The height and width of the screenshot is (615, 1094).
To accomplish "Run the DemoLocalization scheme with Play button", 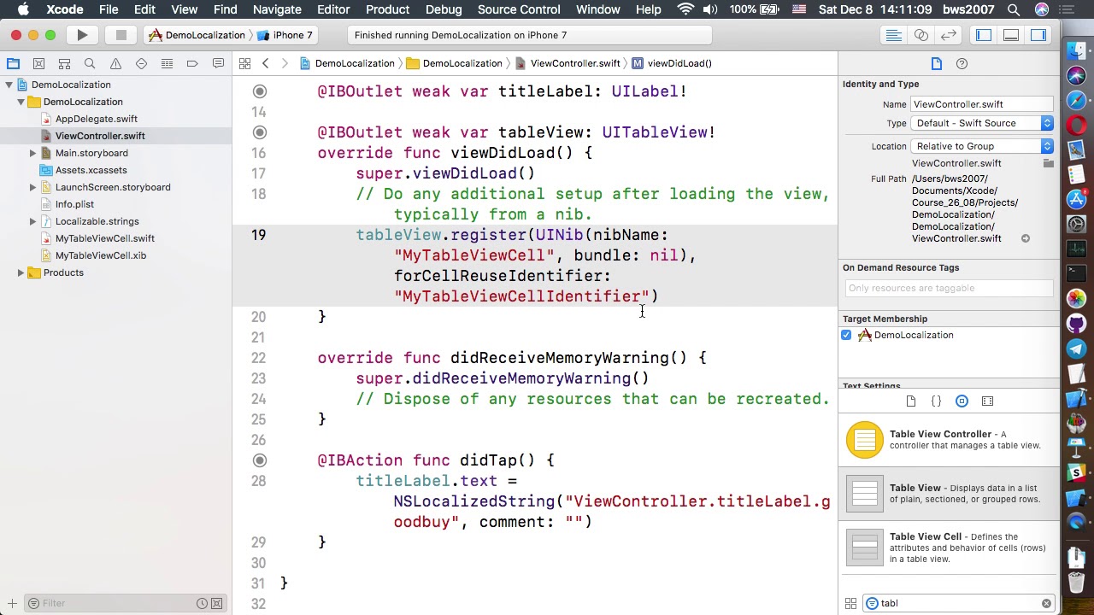I will (82, 35).
